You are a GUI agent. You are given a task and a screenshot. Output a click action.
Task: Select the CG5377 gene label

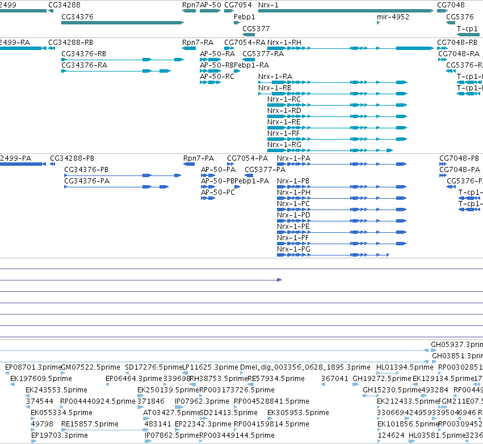tap(256, 28)
